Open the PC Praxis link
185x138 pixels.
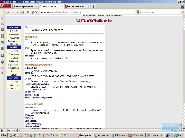[29, 118]
